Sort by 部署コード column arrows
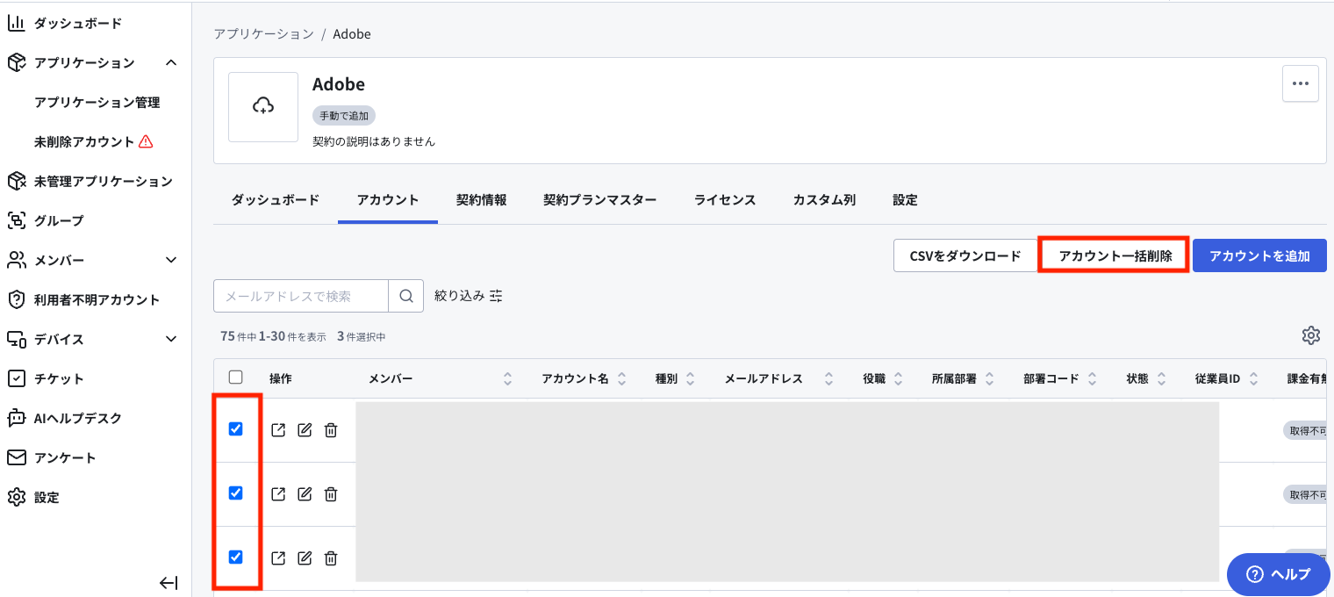The height and width of the screenshot is (597, 1334). pos(1092,379)
